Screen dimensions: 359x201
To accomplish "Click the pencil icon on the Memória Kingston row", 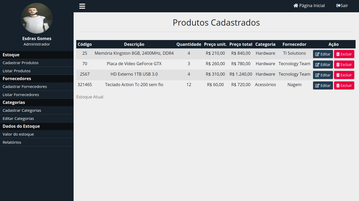I will pos(317,54).
